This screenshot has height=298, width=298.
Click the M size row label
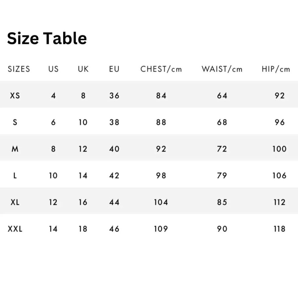click(15, 149)
